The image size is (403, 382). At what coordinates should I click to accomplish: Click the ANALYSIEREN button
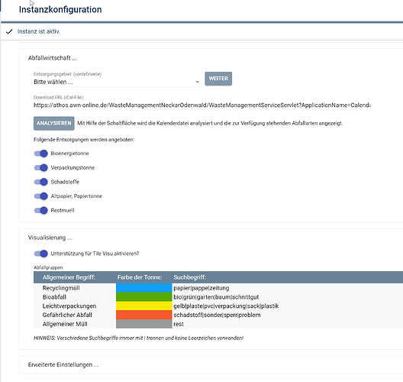pos(54,123)
